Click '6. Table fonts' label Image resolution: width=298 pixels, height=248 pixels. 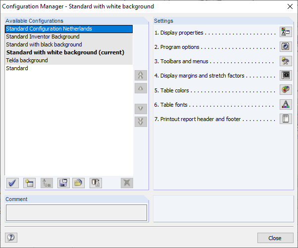coord(171,105)
